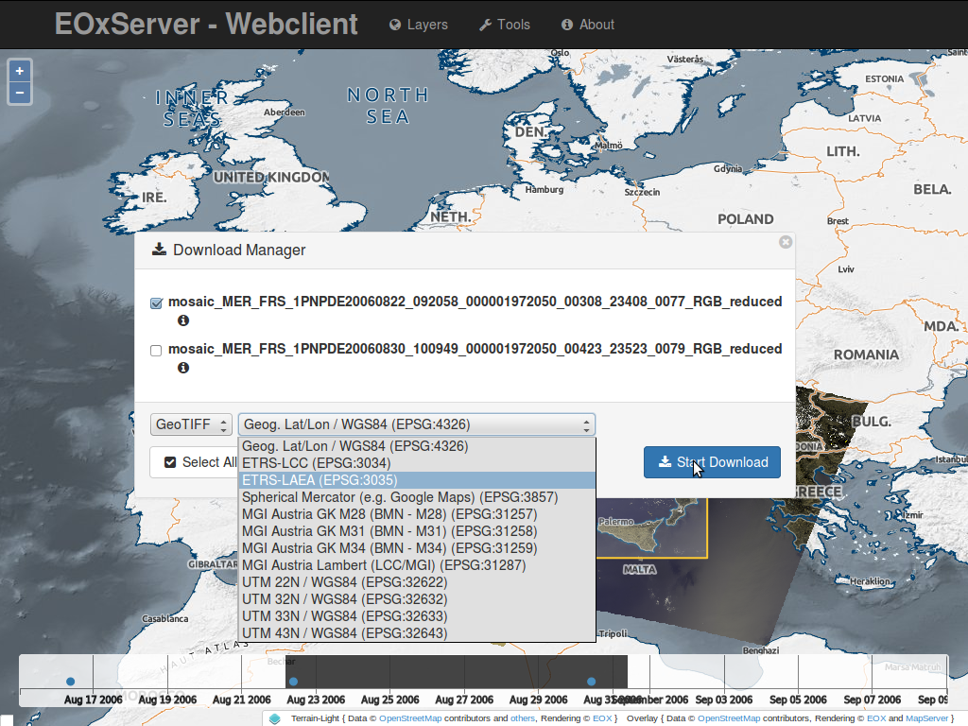Open the 'others' attribution link
This screenshot has width=968, height=726.
(x=522, y=718)
